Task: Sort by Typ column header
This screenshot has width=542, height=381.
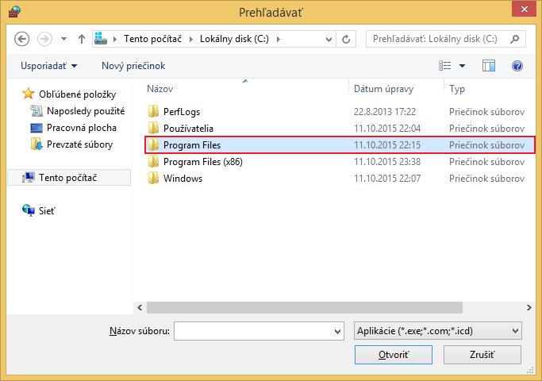Action: click(x=457, y=89)
